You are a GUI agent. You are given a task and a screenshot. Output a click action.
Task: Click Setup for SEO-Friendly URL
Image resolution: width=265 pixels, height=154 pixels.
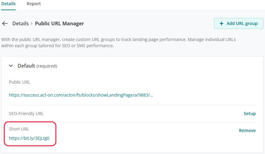(250, 114)
